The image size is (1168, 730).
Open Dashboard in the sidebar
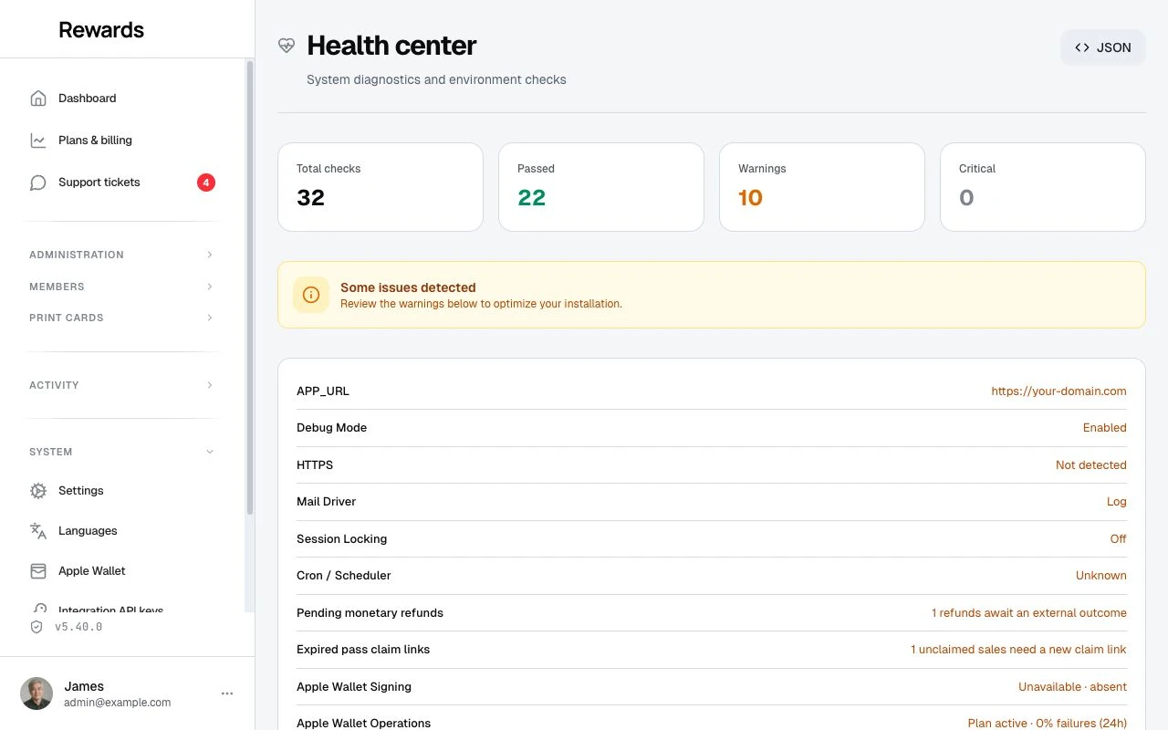point(122,99)
